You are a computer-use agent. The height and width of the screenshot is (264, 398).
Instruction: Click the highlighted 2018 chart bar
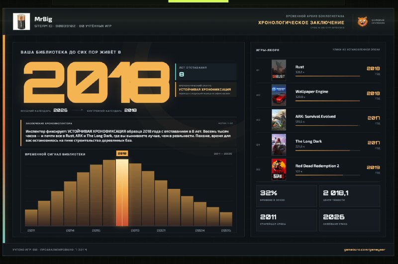coord(122,192)
